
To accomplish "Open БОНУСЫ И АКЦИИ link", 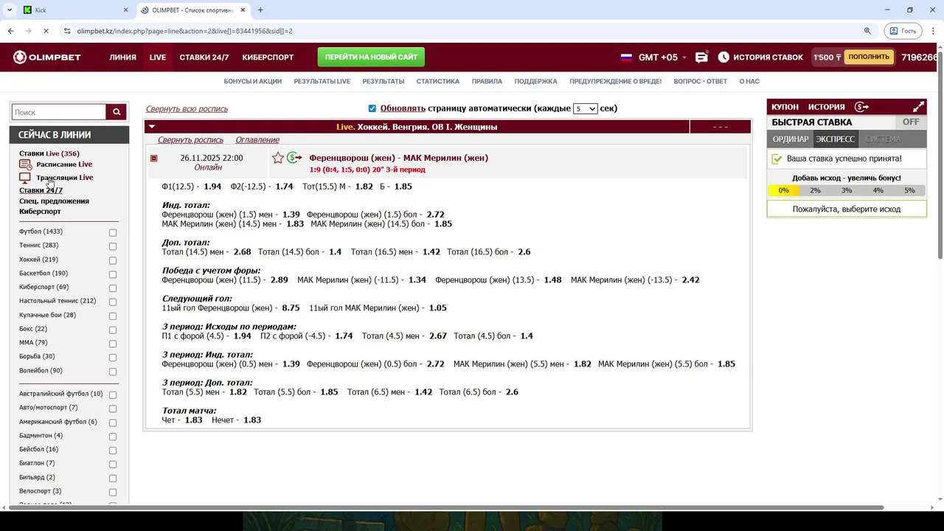I will tap(253, 81).
